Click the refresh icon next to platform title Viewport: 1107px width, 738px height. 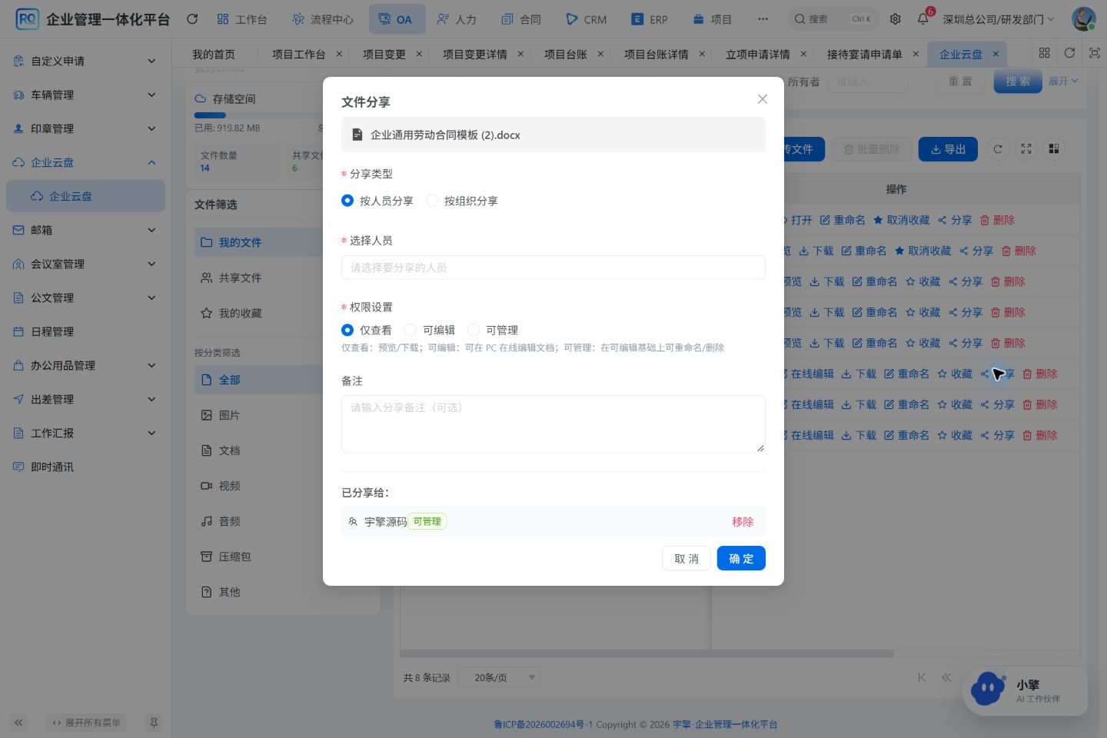coord(192,19)
